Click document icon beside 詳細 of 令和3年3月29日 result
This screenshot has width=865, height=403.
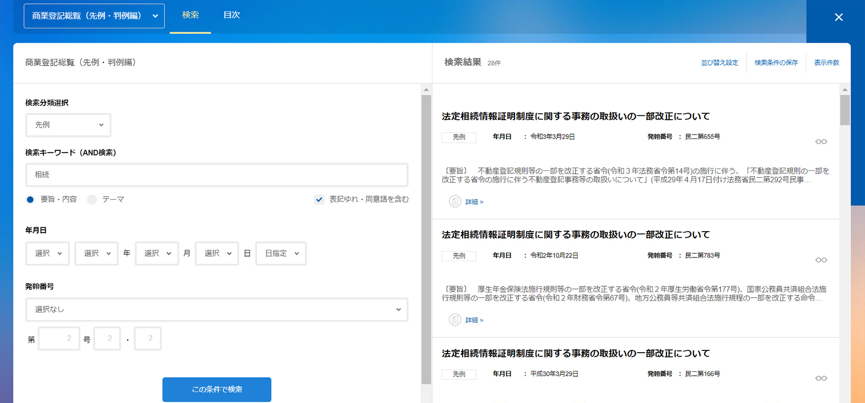point(455,201)
